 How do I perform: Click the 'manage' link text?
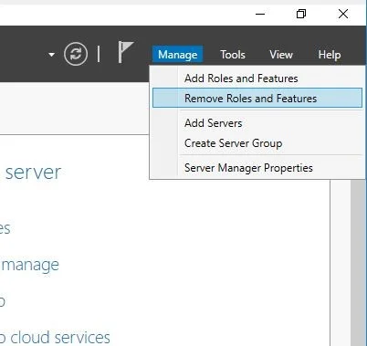pyautogui.click(x=30, y=265)
